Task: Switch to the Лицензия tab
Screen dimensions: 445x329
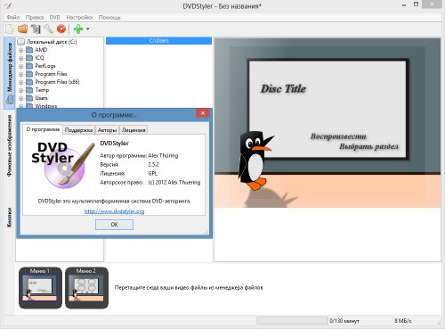Action: (133, 130)
